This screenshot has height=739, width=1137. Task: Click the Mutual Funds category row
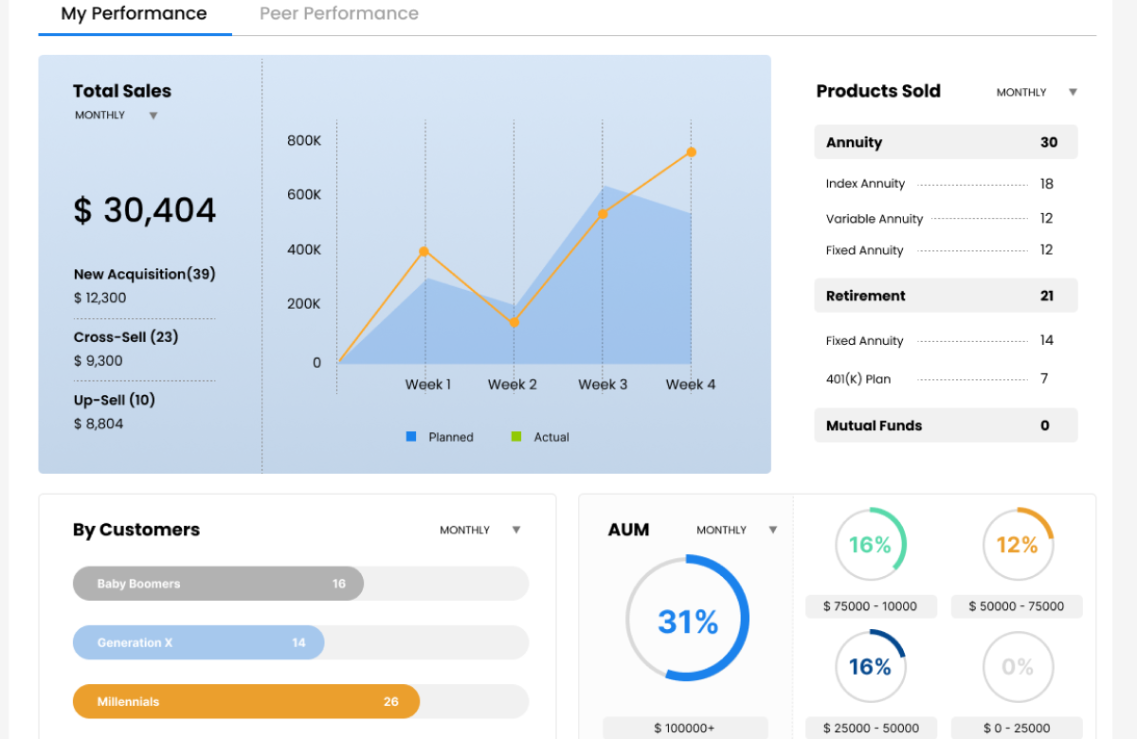coord(945,425)
